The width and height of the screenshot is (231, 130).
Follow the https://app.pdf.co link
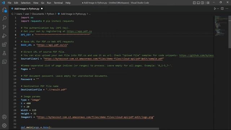click(79, 31)
